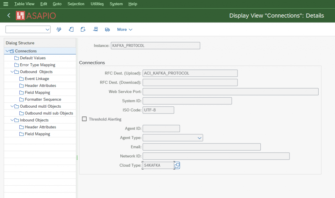The image size is (335, 198).
Task: Click the Display/Change toggle glasses-pencil icon
Action: click(59, 29)
